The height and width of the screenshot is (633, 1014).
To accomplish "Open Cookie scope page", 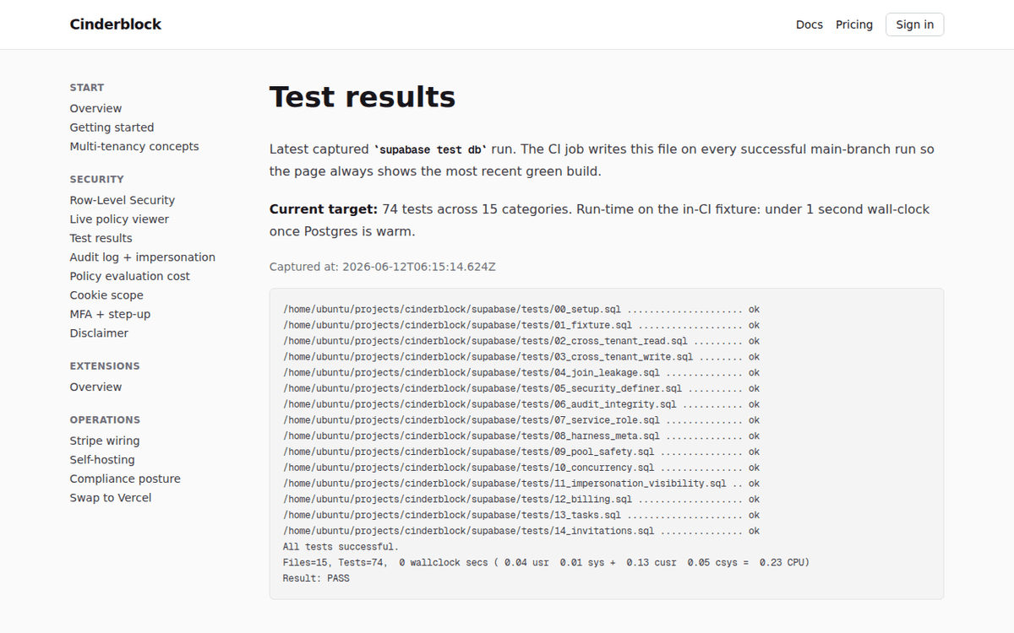I will [106, 295].
